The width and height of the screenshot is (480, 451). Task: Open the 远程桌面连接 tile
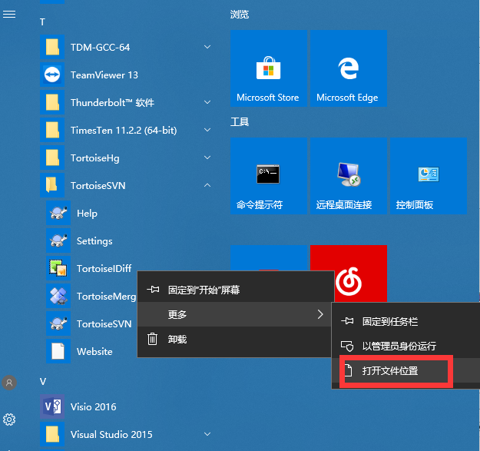coord(349,176)
